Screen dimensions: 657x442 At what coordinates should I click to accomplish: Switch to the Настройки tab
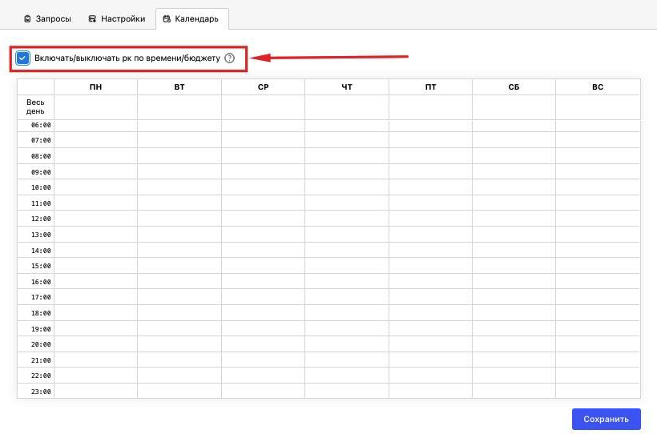coord(116,19)
